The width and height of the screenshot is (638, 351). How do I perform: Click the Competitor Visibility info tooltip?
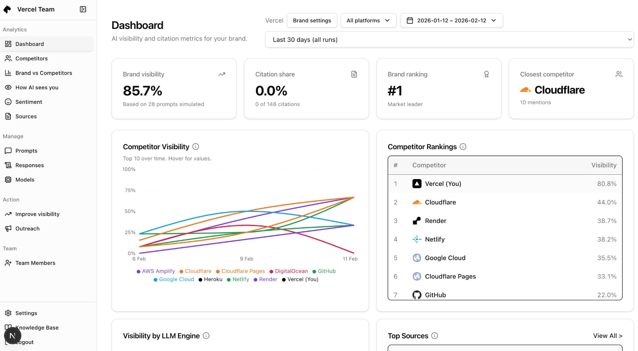pos(196,146)
